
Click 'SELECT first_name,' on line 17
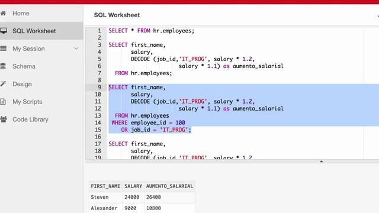click(x=137, y=144)
